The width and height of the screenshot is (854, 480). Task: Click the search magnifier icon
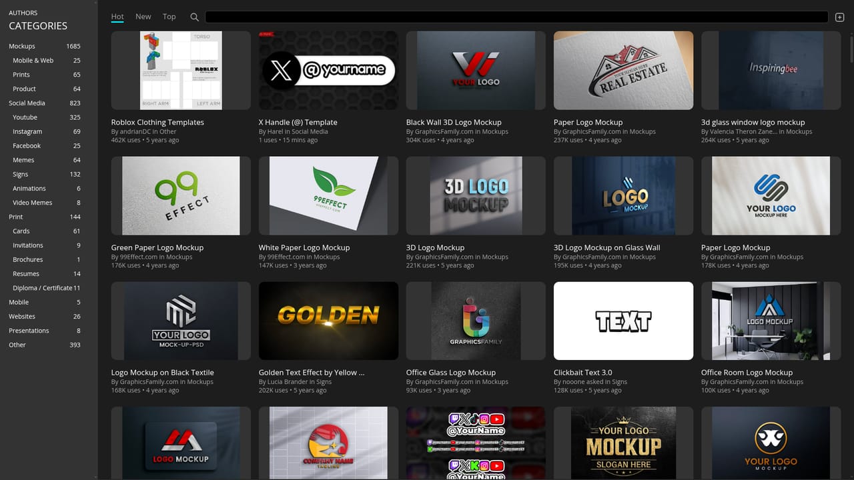click(194, 17)
